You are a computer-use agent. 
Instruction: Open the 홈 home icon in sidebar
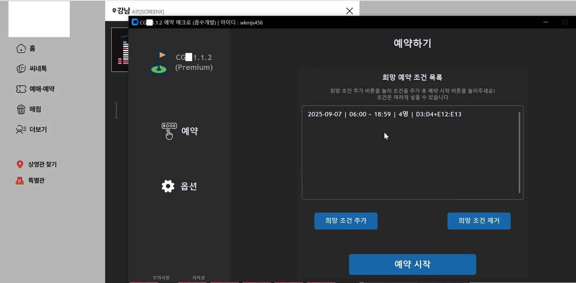pos(21,48)
